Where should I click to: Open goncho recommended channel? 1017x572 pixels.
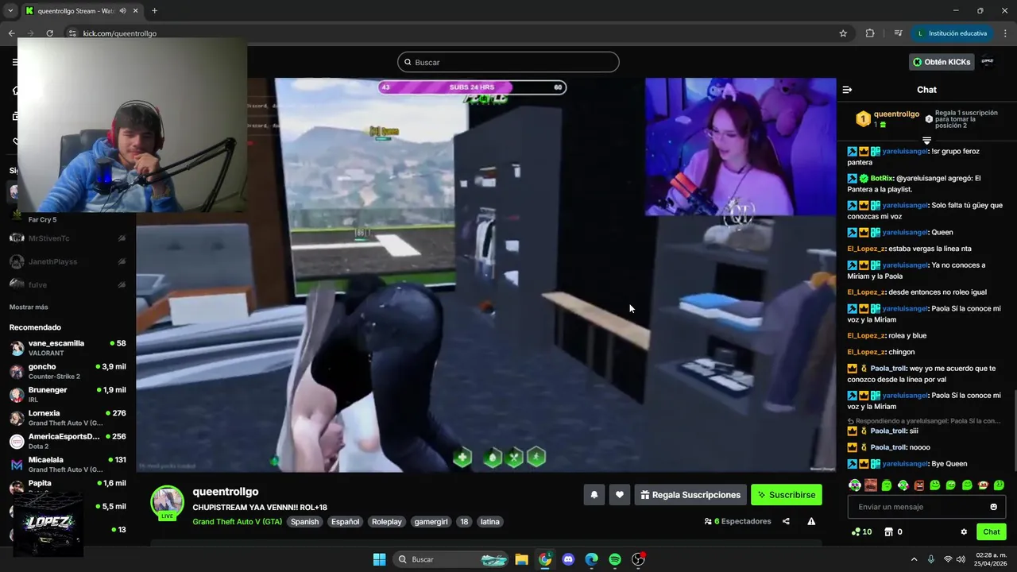coord(68,371)
